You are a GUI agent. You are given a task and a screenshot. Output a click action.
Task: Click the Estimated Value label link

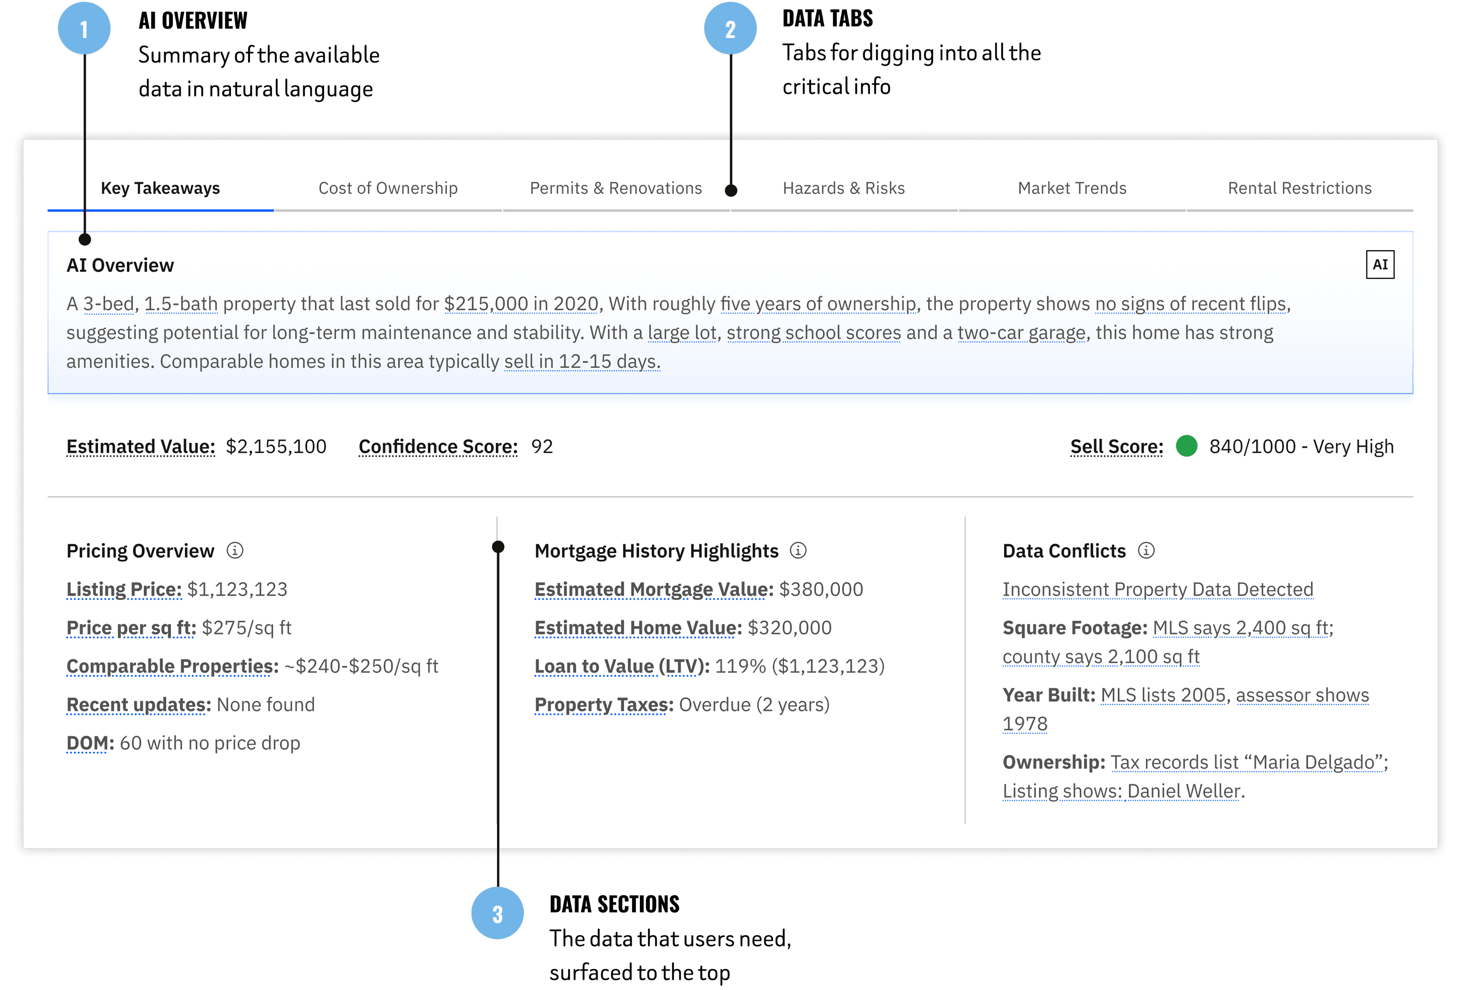(x=141, y=446)
